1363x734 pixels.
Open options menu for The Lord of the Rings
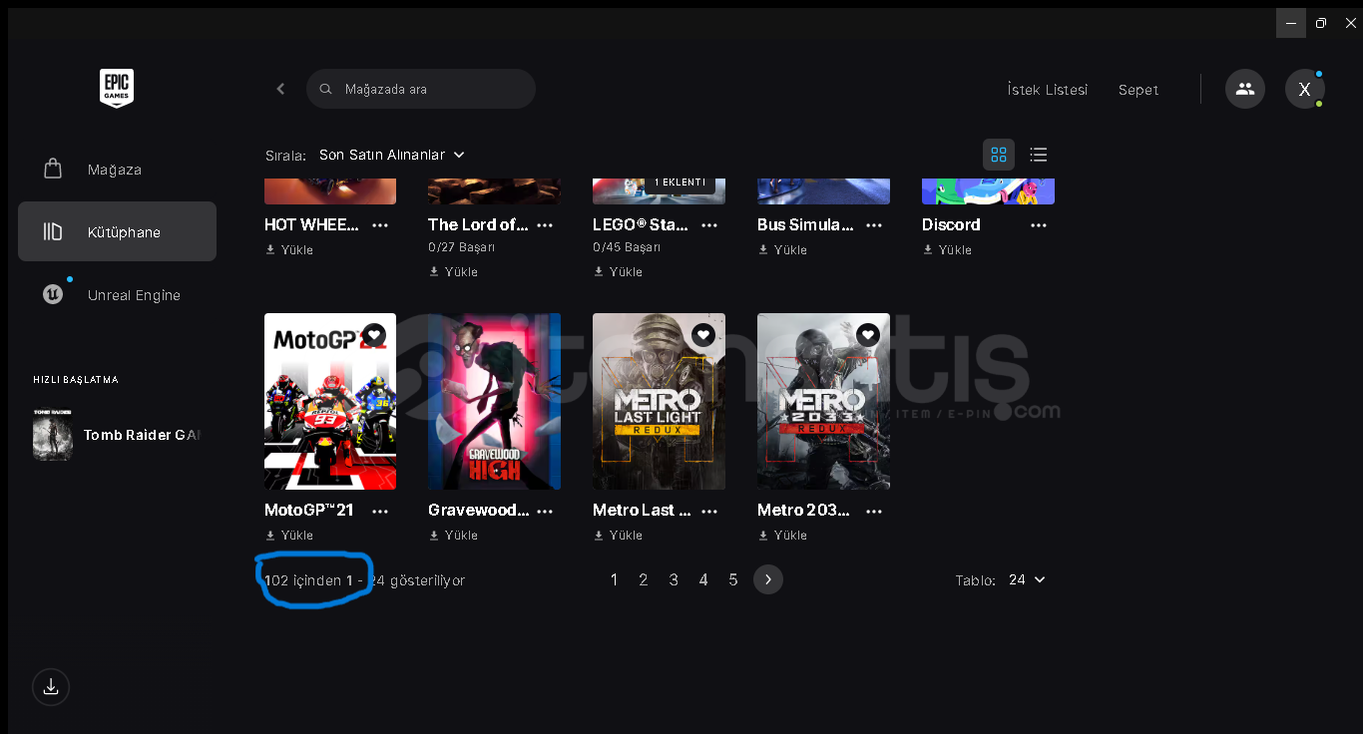pyautogui.click(x=545, y=225)
